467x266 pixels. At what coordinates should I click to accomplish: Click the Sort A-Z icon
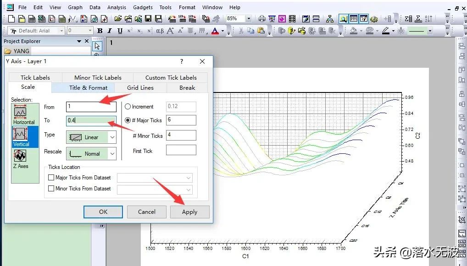[x=428, y=19]
